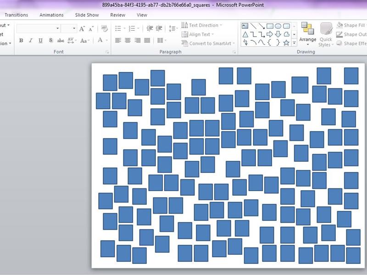Open the font size dropdown
This screenshot has height=275, width=367.
tap(73, 28)
